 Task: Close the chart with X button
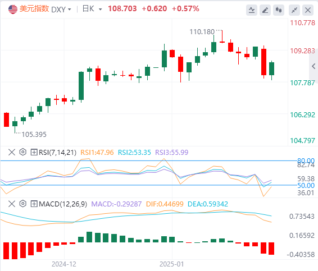308,10
